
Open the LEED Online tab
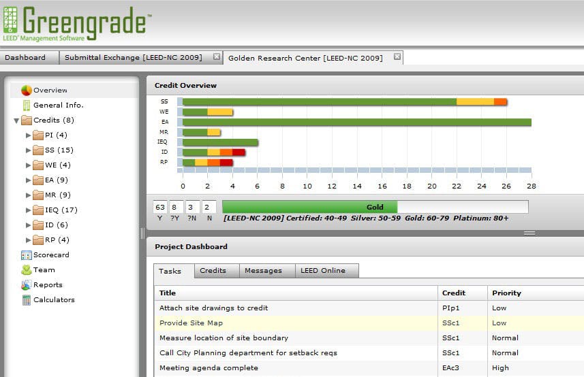click(x=323, y=271)
